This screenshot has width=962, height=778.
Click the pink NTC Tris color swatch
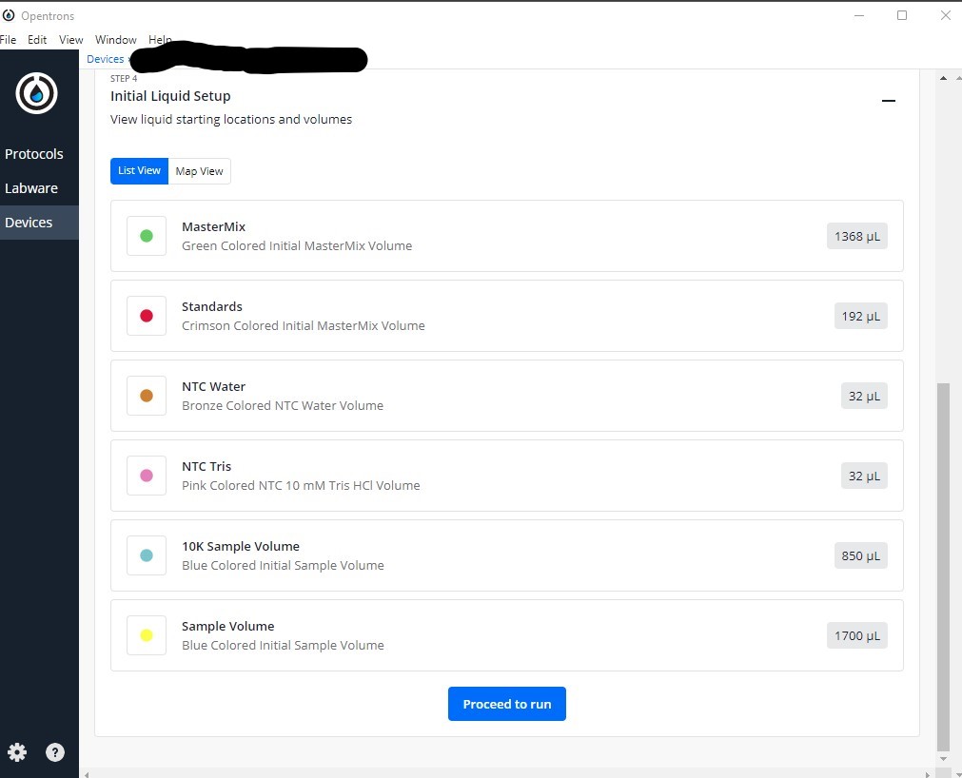point(146,476)
